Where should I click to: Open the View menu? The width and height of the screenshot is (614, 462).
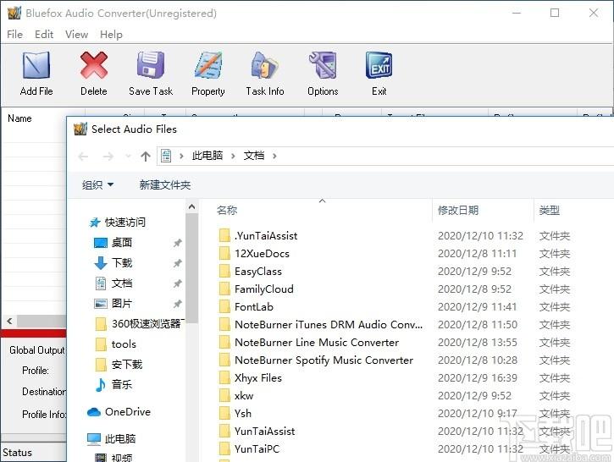pyautogui.click(x=77, y=35)
